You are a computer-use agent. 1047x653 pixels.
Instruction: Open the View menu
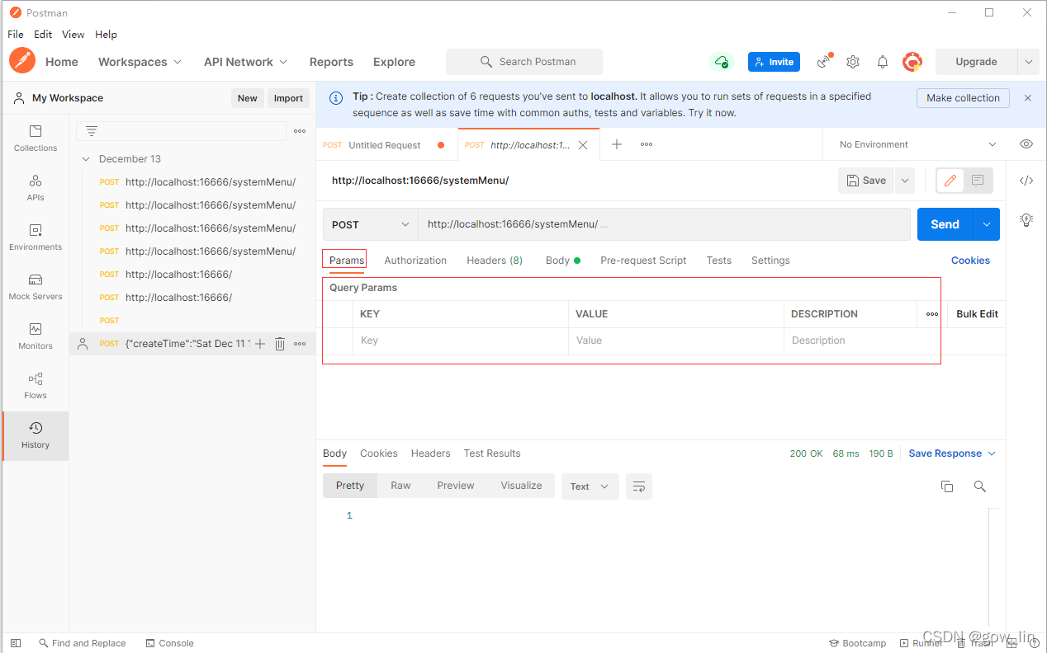pyautogui.click(x=73, y=35)
